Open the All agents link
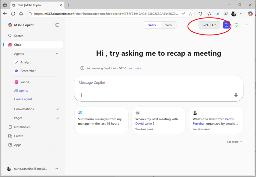The image size is (256, 177). pos(21,90)
